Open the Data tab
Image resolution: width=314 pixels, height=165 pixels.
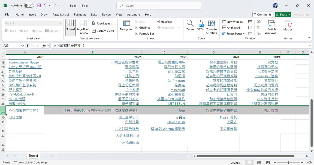94,15
